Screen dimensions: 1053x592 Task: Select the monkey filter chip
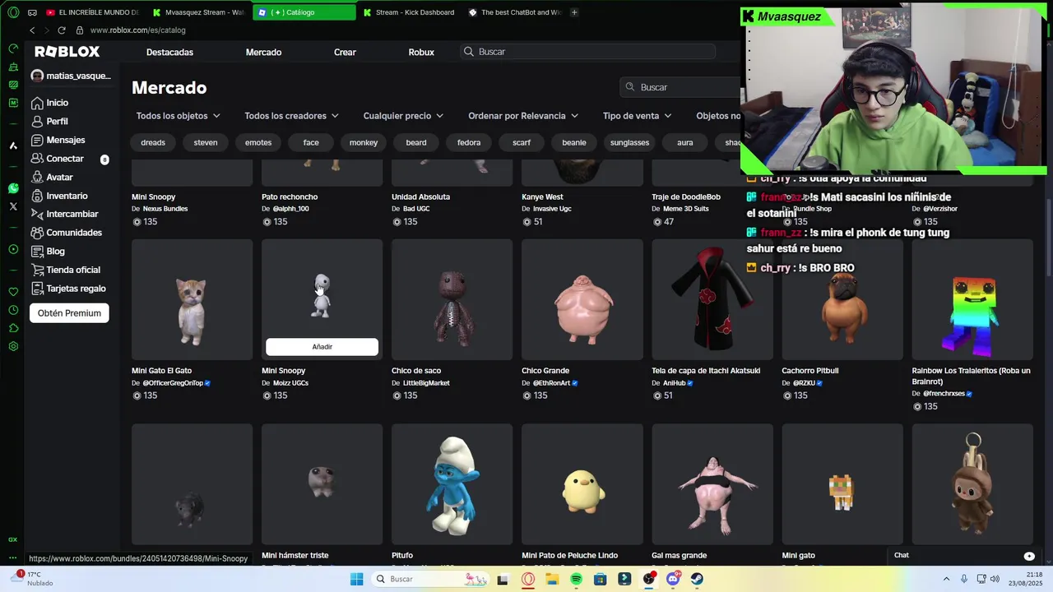point(364,142)
